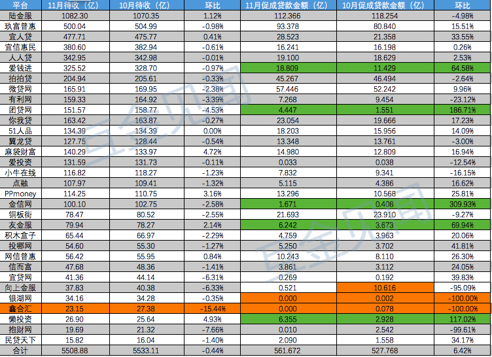
Task: Select the 微贷网 platform cell
Action: pos(20,89)
